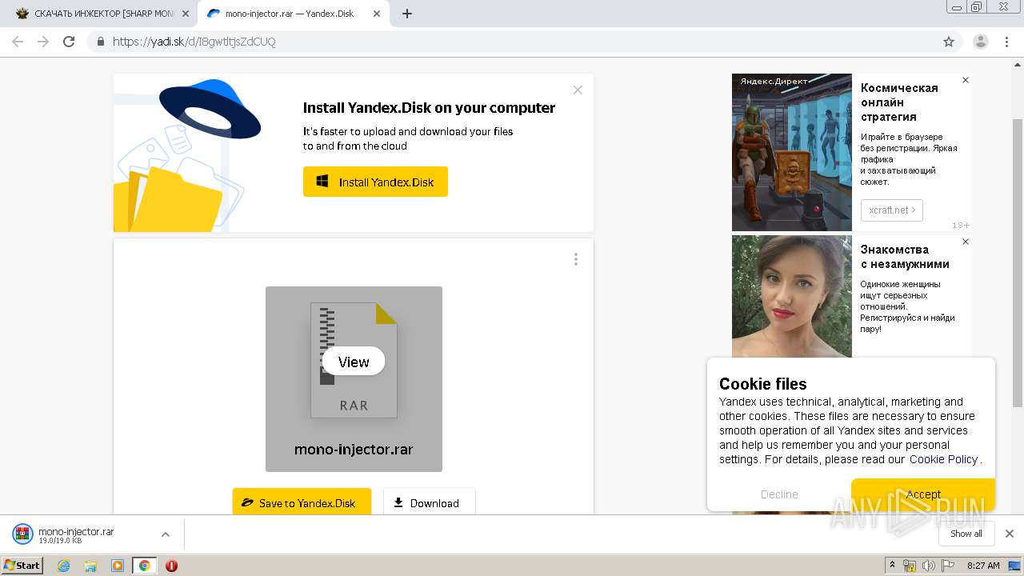The image size is (1024, 576).
Task: Open Action Center flag icon
Action: (948, 566)
